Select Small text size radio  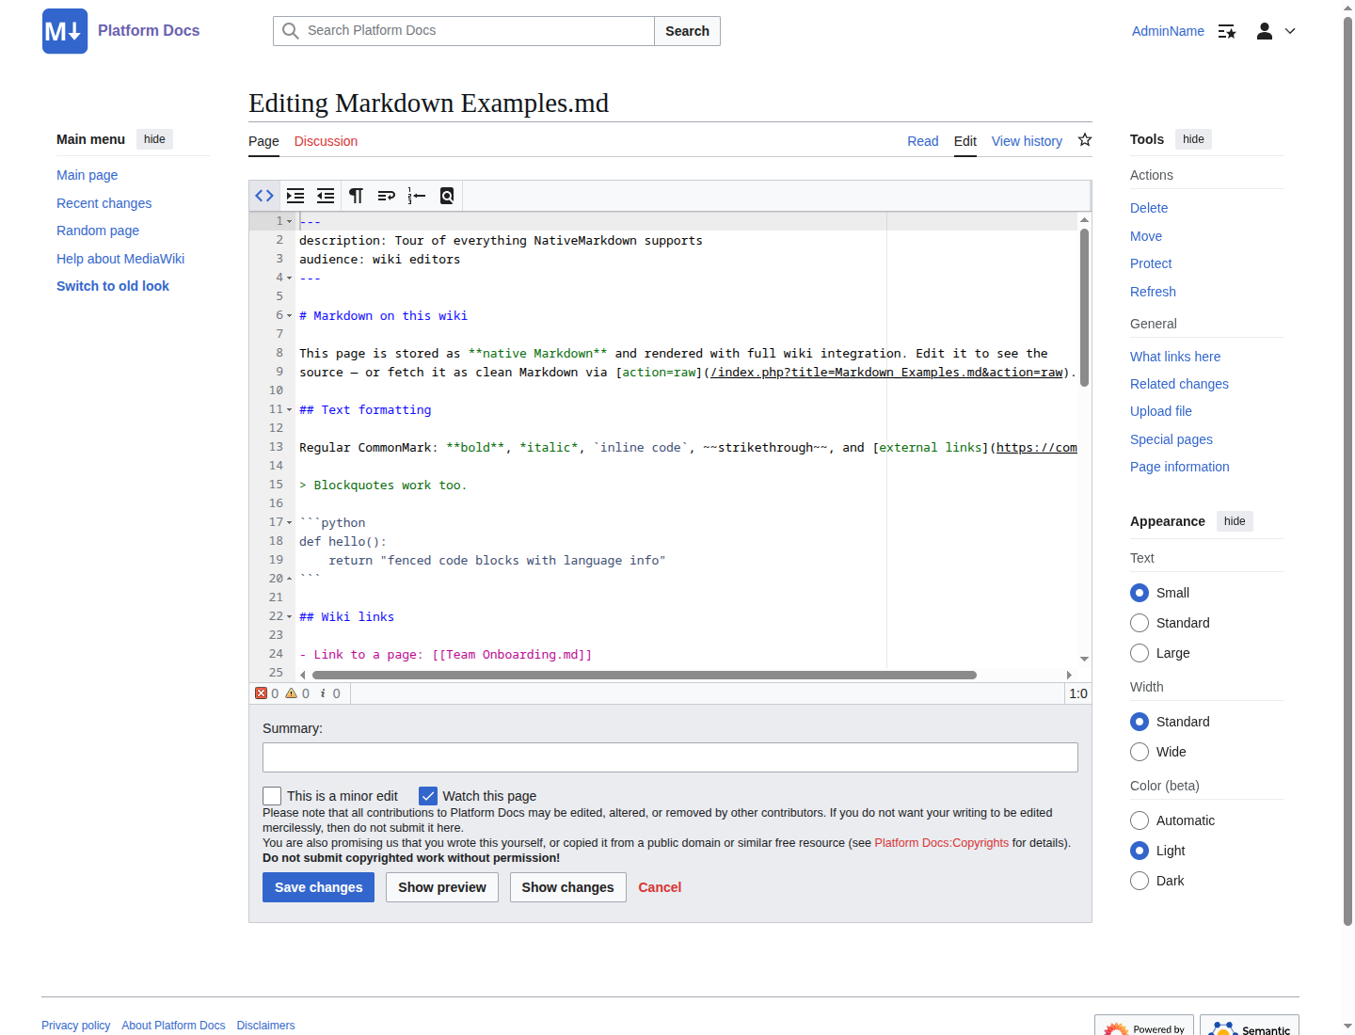point(1140,593)
